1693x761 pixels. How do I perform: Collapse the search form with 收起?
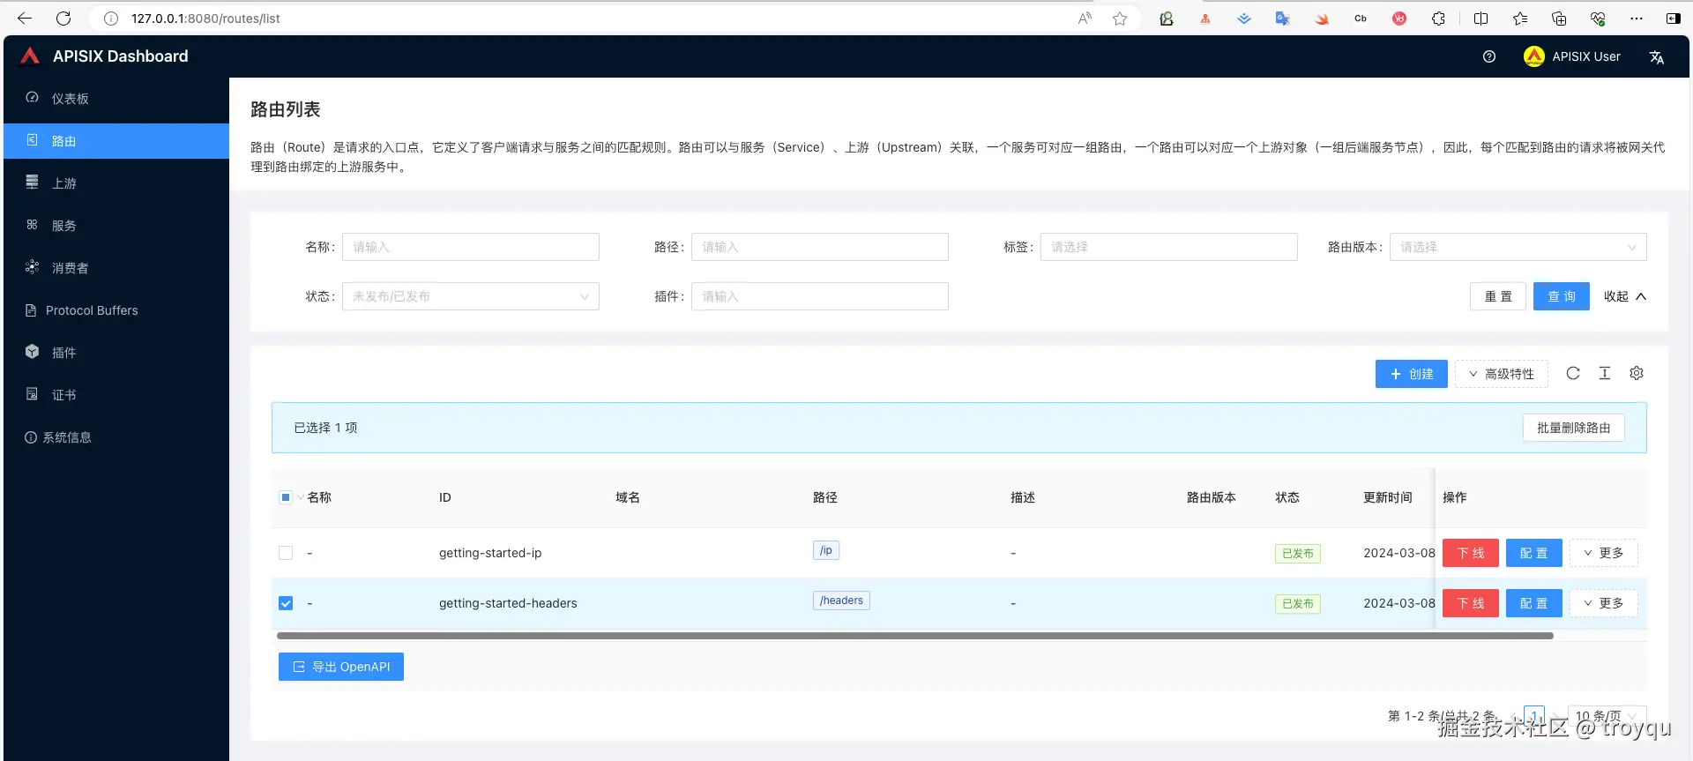pos(1625,296)
